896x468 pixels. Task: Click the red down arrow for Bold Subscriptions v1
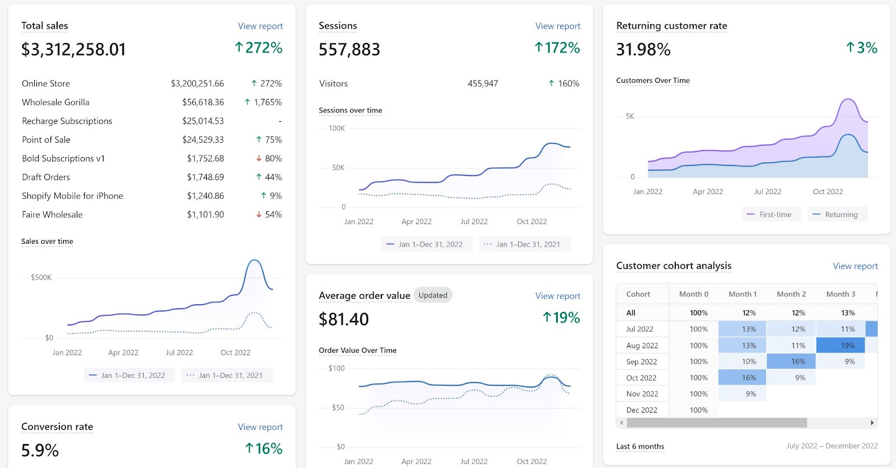(259, 158)
